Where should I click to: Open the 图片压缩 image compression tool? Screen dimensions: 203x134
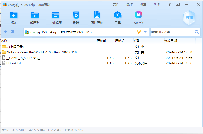tap(97, 15)
